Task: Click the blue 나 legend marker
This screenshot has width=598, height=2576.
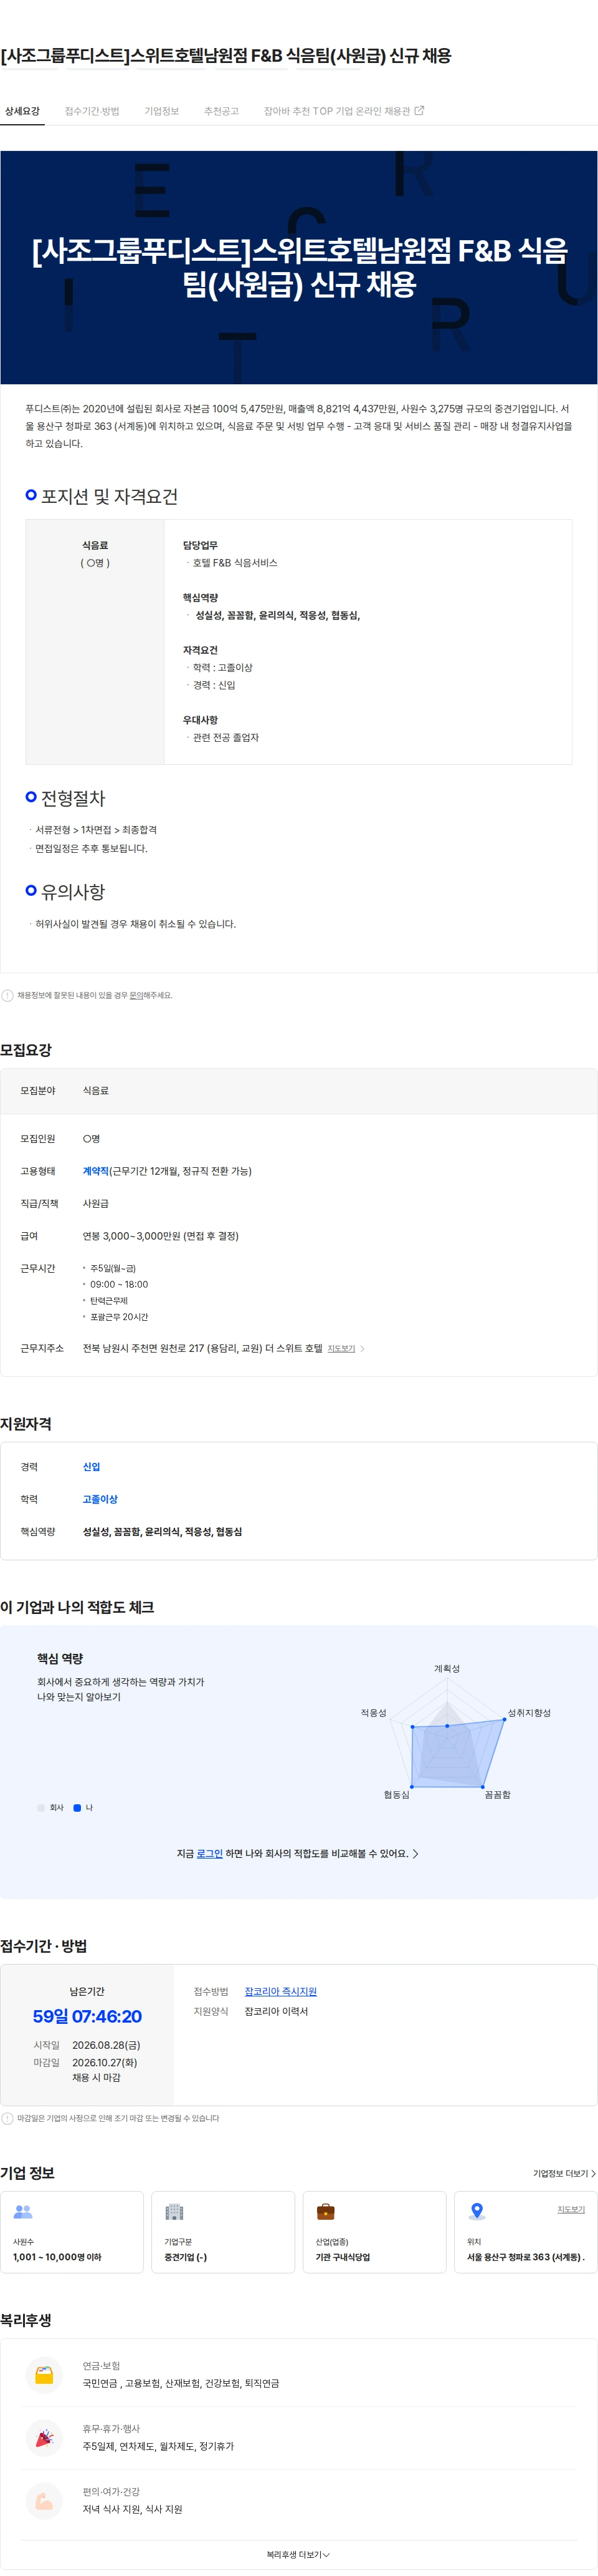Action: coord(77,1807)
